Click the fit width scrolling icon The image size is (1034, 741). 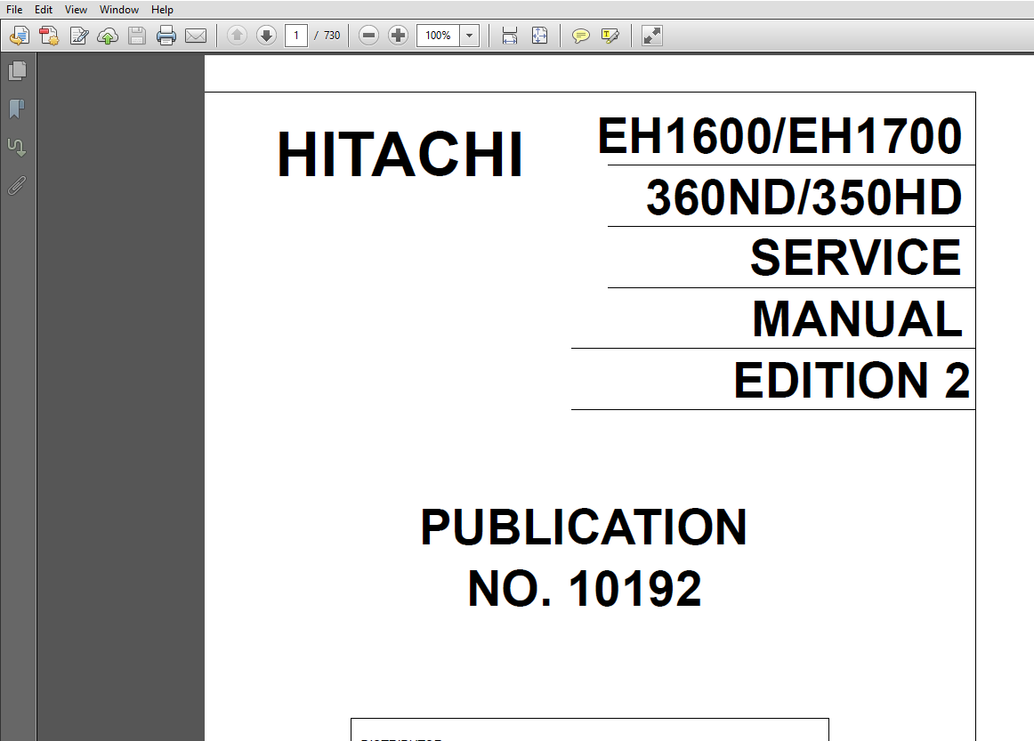click(510, 36)
